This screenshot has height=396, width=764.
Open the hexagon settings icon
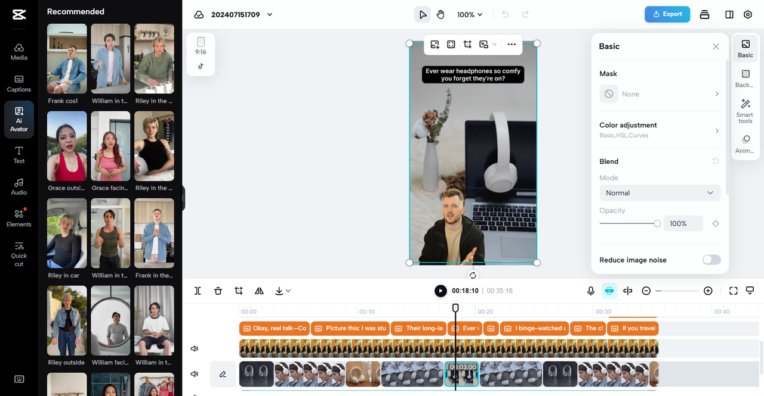(748, 14)
